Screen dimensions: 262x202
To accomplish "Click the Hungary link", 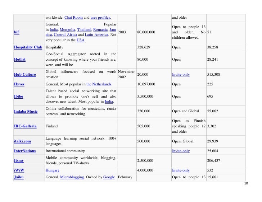I will [53, 170].
